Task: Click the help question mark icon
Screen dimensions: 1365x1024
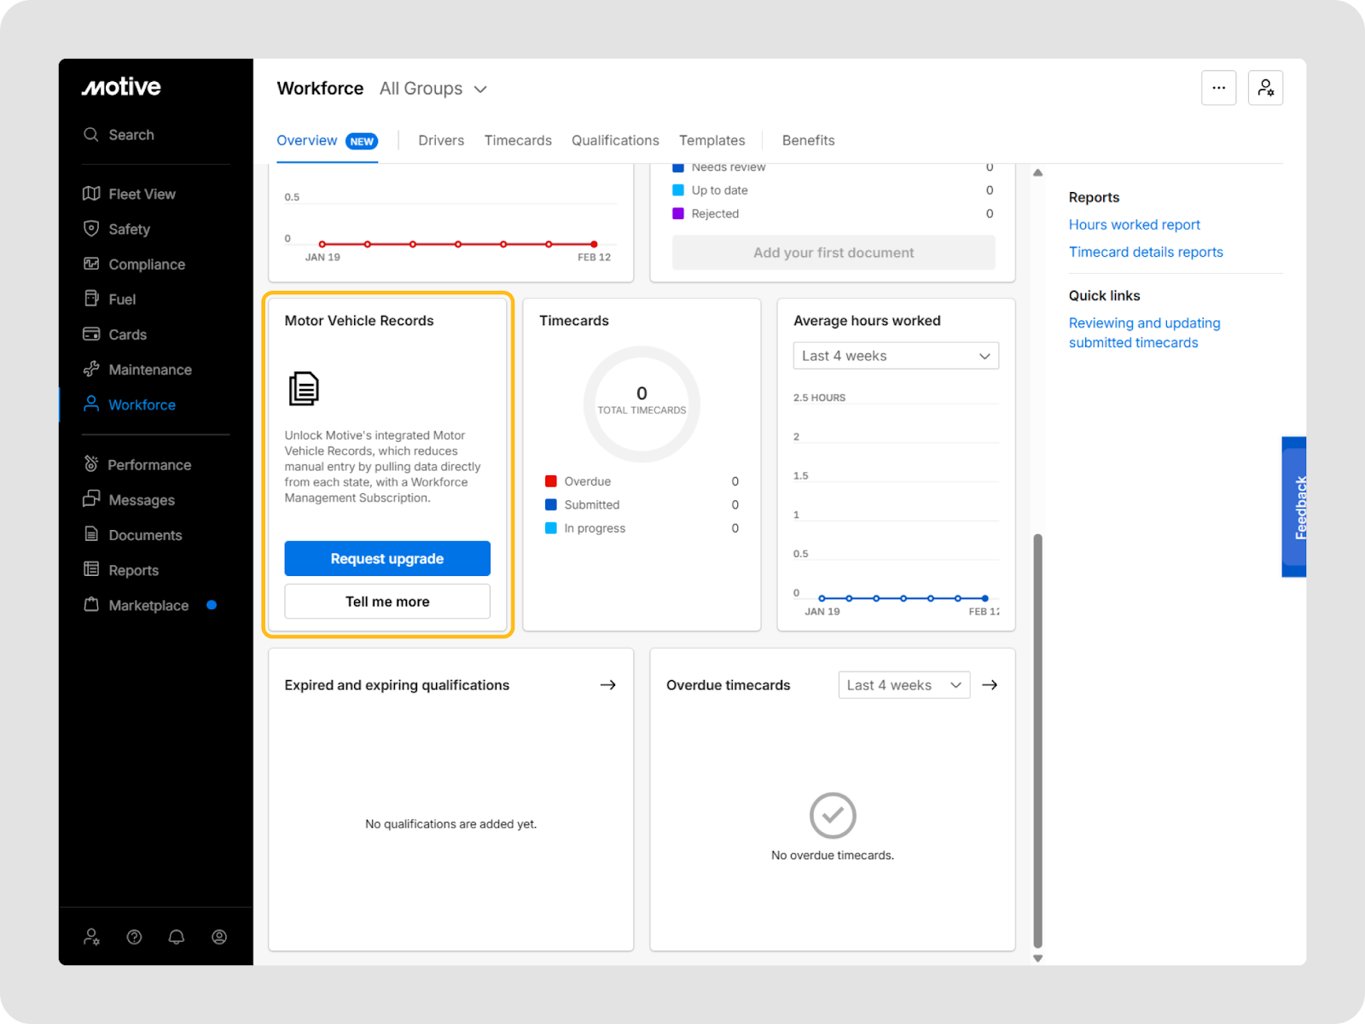Action: coord(134,937)
